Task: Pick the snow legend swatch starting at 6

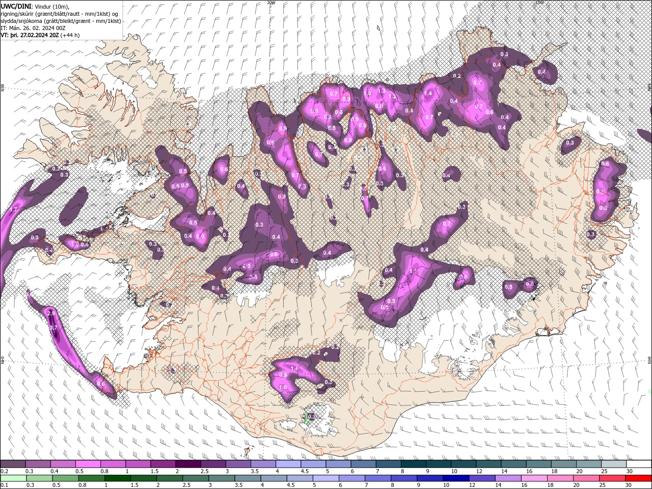Action: point(363,464)
